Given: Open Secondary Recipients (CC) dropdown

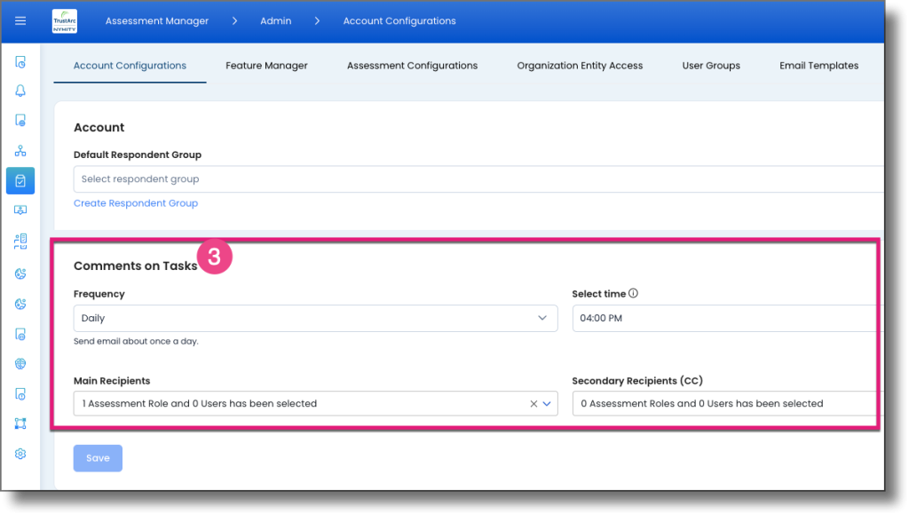Looking at the screenshot, I should (728, 404).
